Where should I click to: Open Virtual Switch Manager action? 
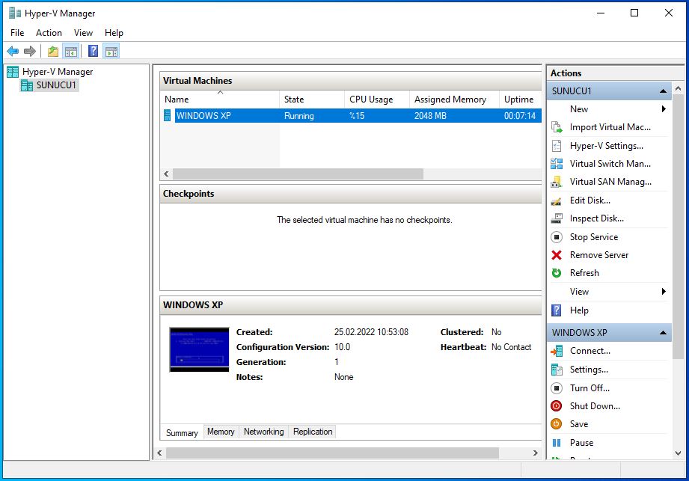pos(610,164)
